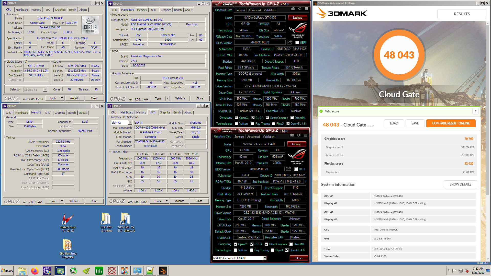The image size is (491, 276).
Task: Open the RESULTS button in 3DMark header
Action: [462, 14]
